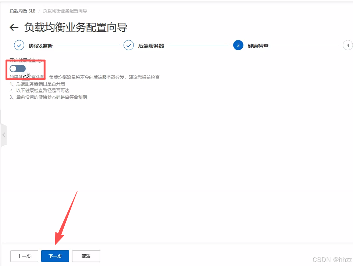Expand the collapsed left side panel chevron
This screenshot has width=353, height=266.
[x=4, y=135]
